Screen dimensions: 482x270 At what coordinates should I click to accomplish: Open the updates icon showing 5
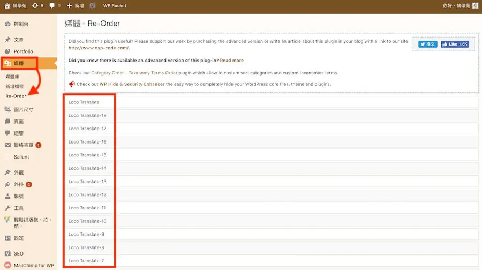click(x=35, y=5)
